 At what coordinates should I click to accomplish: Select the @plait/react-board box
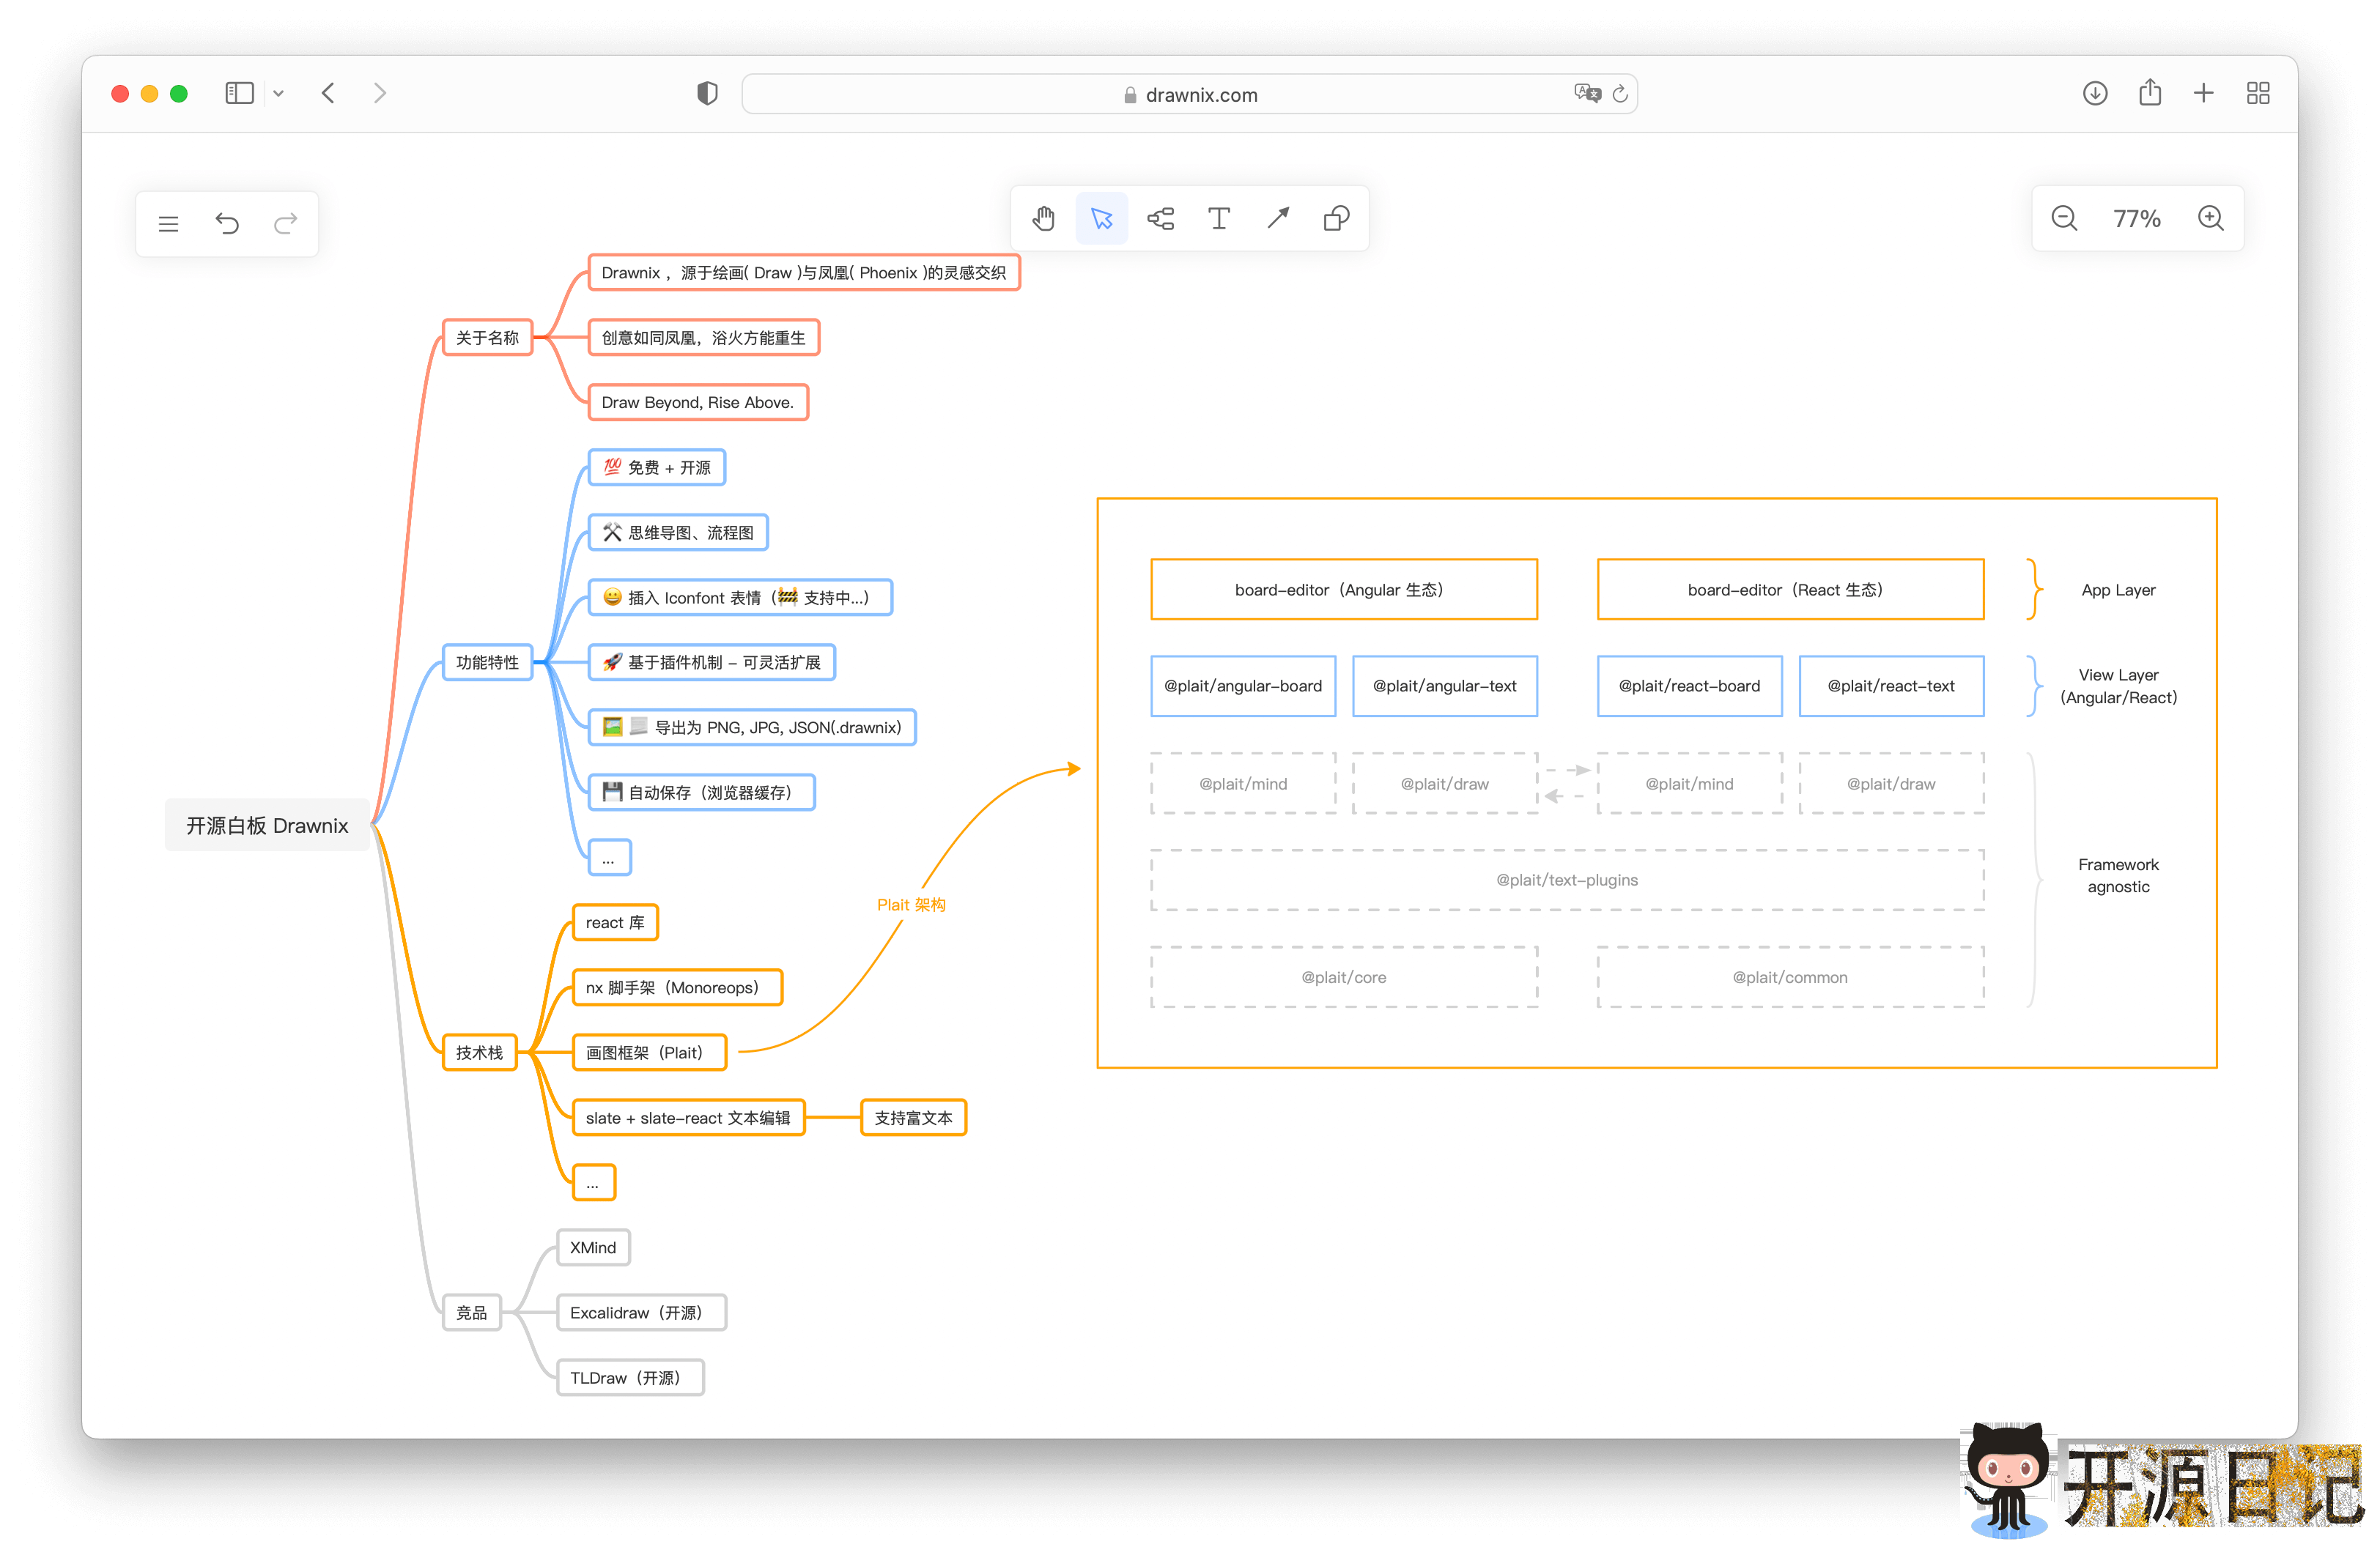[x=1689, y=686]
